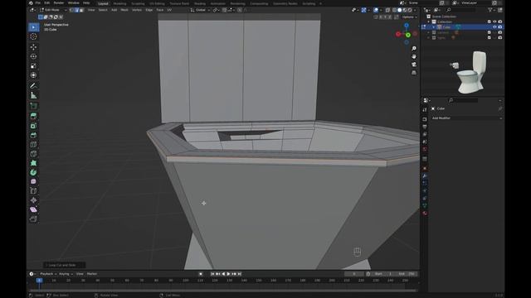Switch perspective/orthographic grid icon
Viewport: 531px width, 298px height.
pyautogui.click(x=414, y=73)
